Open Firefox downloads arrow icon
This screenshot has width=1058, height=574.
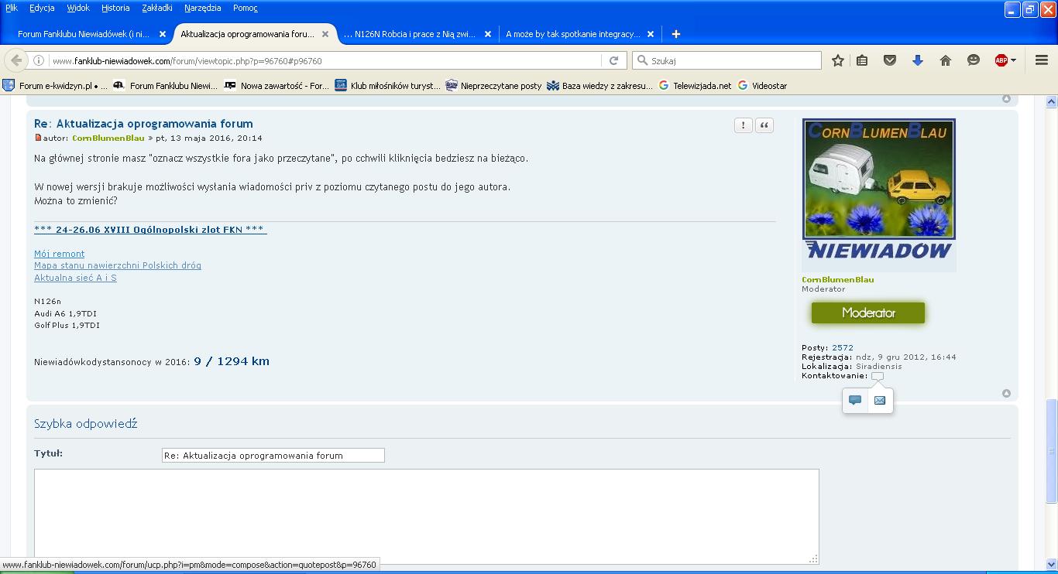pos(917,60)
